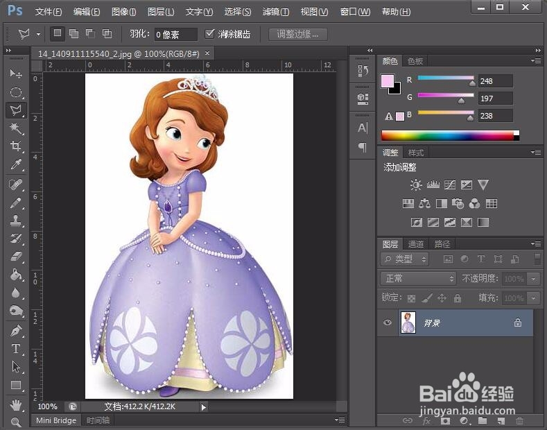Select the Blur tool
547x430 pixels.
[x=16, y=293]
